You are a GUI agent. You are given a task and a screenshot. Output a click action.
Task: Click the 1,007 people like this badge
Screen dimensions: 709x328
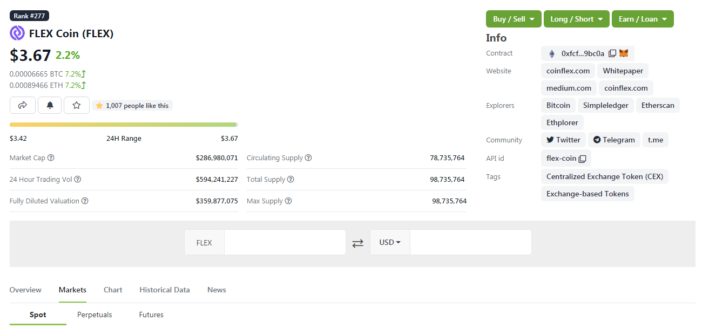tap(132, 106)
